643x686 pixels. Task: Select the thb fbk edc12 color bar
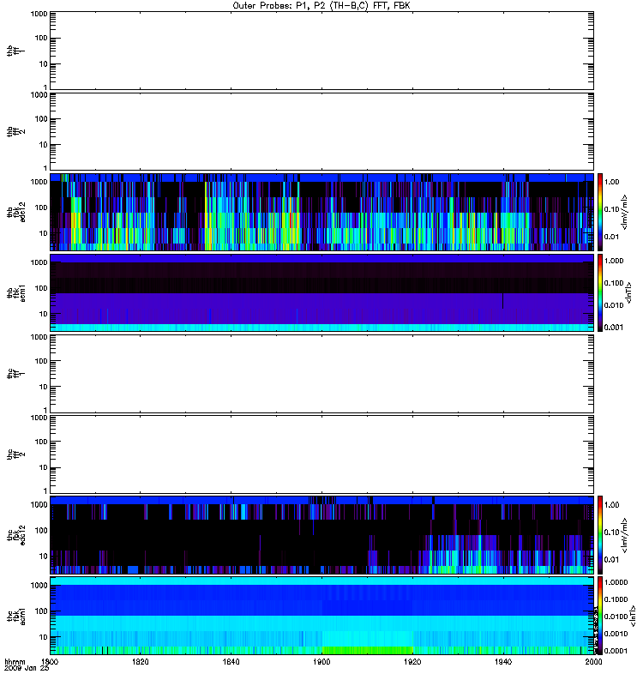pos(600,212)
